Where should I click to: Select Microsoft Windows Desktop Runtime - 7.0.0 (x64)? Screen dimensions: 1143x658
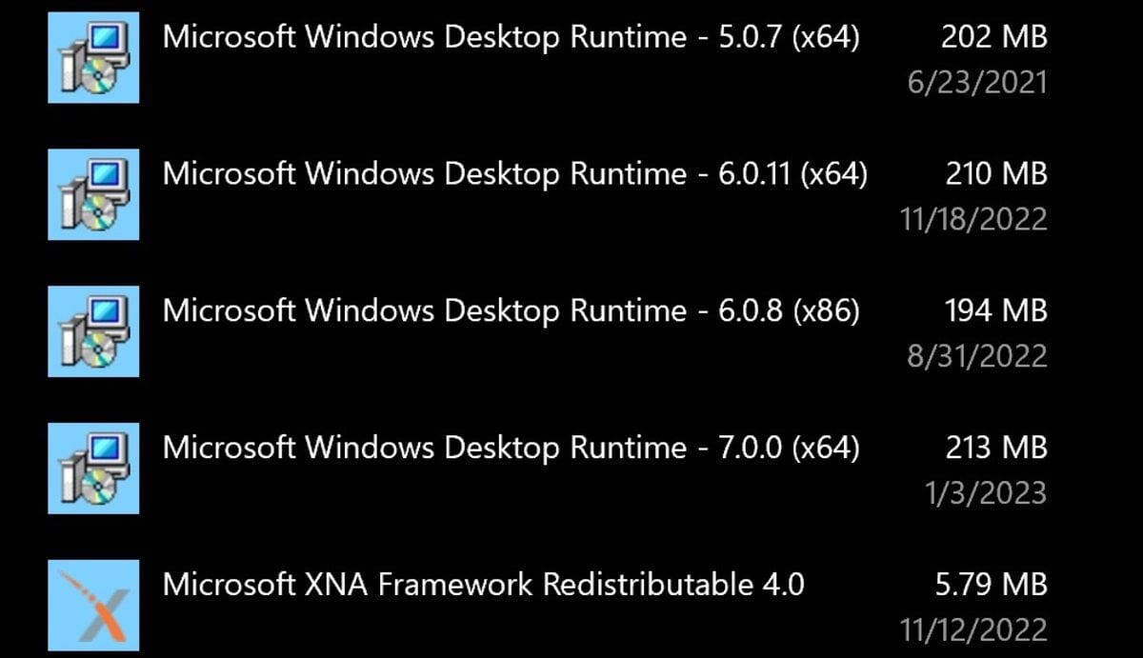click(511, 449)
